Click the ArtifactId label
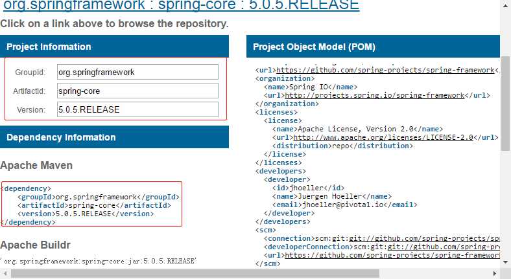511x279 pixels. click(29, 91)
